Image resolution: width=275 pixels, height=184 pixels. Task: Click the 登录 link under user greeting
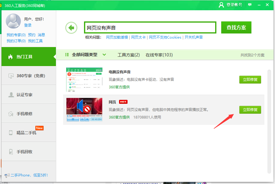point(28,25)
